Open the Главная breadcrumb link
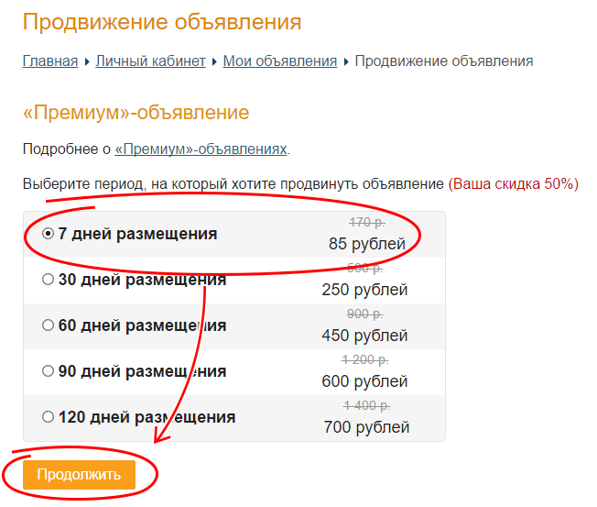 pyautogui.click(x=50, y=61)
